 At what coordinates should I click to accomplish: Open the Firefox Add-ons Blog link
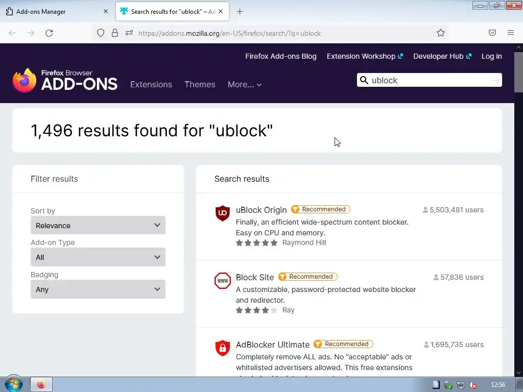[281, 56]
